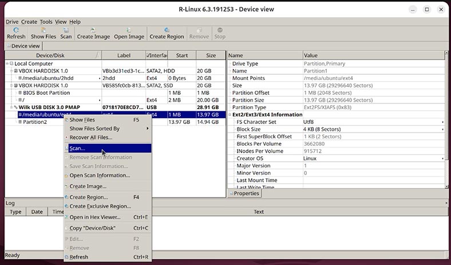Click the Open in Hex Viewer icon in the context menu
The width and height of the screenshot is (451, 265).
(66, 217)
